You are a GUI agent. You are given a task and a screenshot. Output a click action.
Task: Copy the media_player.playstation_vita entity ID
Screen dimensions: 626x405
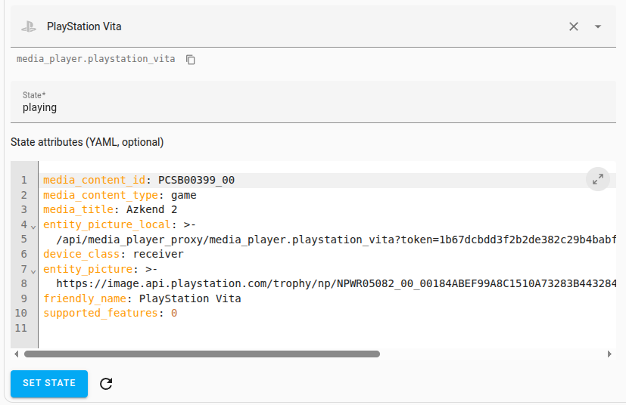pyautogui.click(x=191, y=59)
